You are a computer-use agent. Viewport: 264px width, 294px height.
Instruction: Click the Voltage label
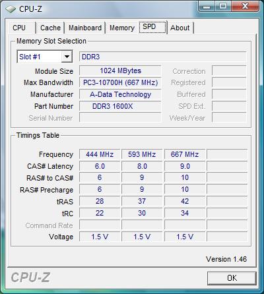tap(61, 237)
